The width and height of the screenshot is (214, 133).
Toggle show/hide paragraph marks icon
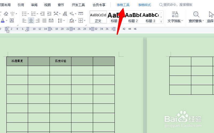coord(72,14)
